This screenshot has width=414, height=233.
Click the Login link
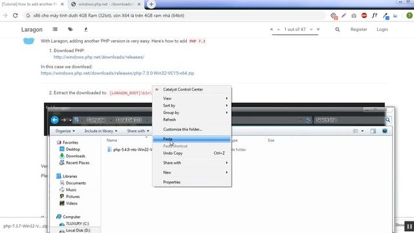click(x=382, y=29)
